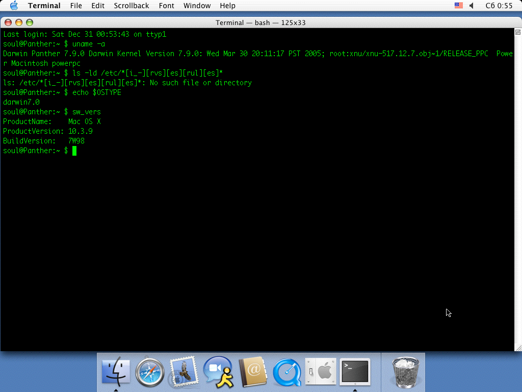Click the Terminal window resize corner handle
522x392 pixels.
click(x=518, y=348)
